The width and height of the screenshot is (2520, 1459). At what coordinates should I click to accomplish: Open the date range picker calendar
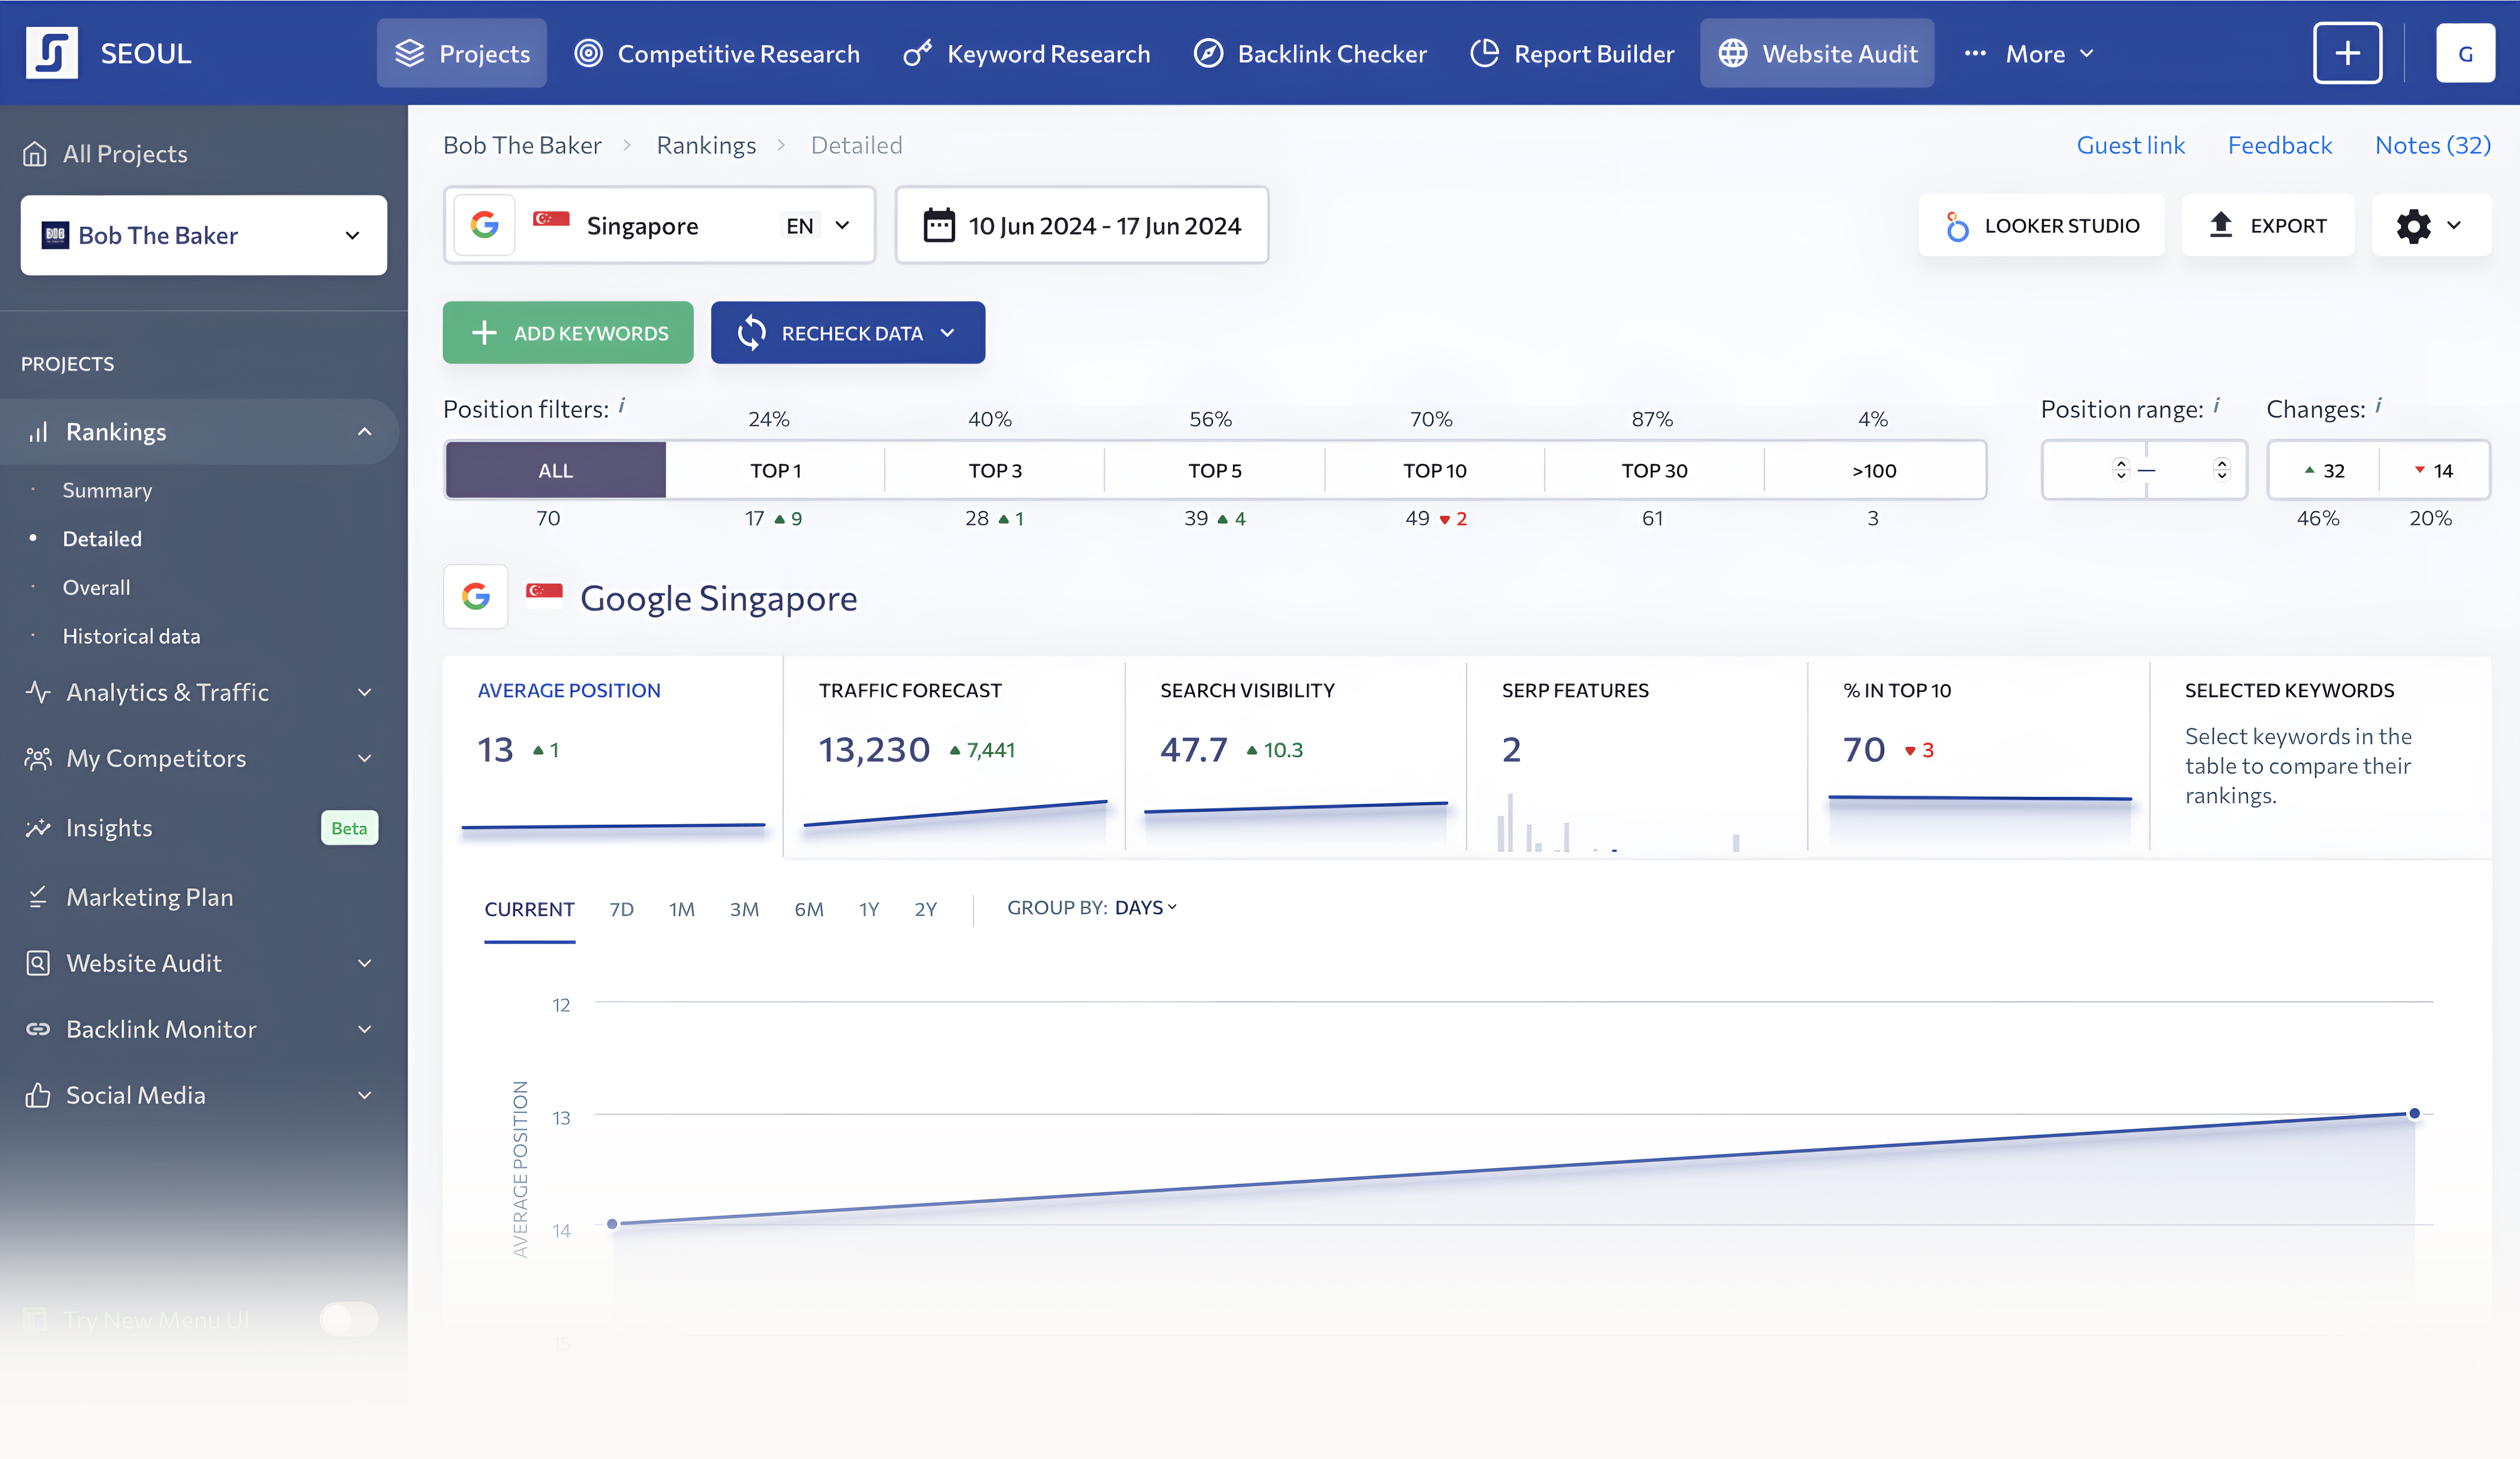[1081, 225]
